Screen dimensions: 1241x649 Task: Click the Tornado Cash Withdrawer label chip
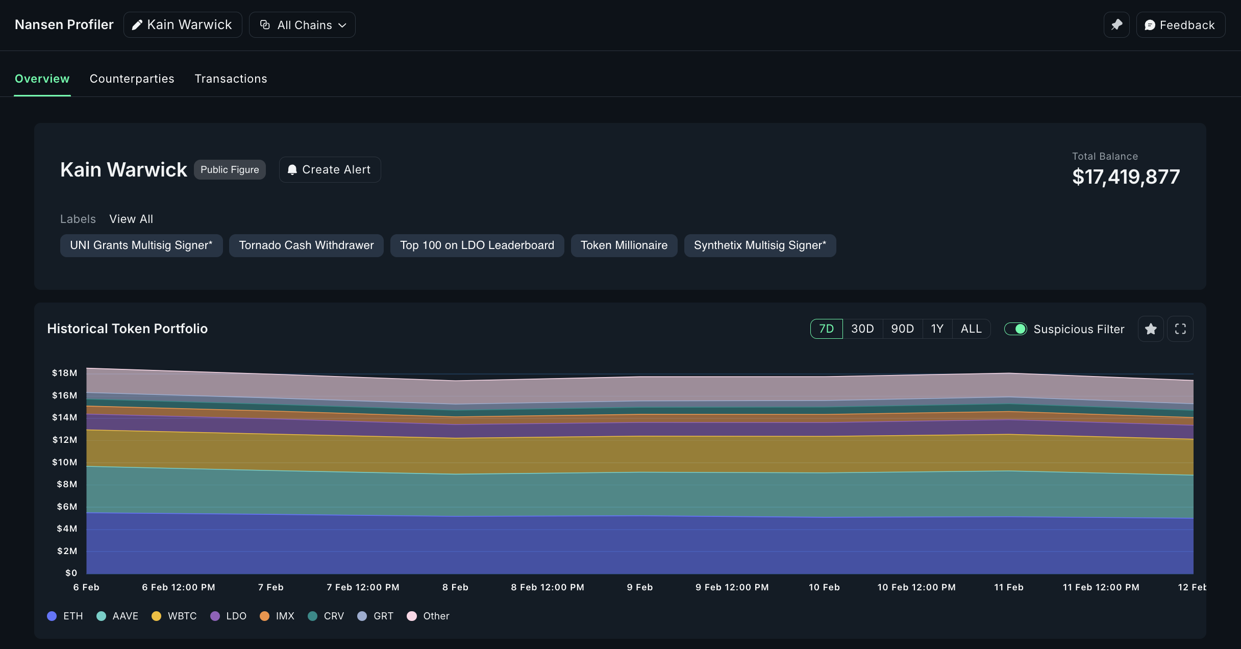(x=306, y=245)
